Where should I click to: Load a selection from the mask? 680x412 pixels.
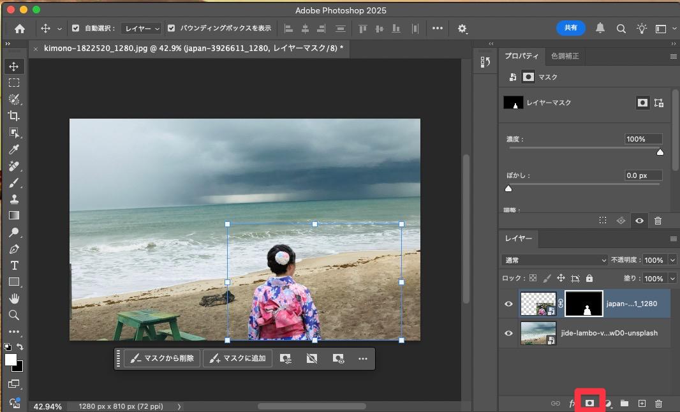pyautogui.click(x=603, y=220)
